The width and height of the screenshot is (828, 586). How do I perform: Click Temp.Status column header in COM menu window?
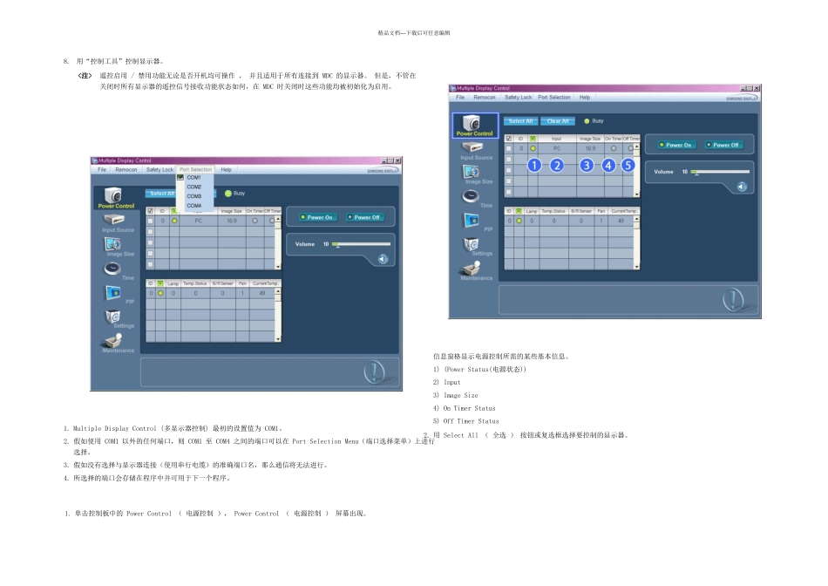coord(195,283)
